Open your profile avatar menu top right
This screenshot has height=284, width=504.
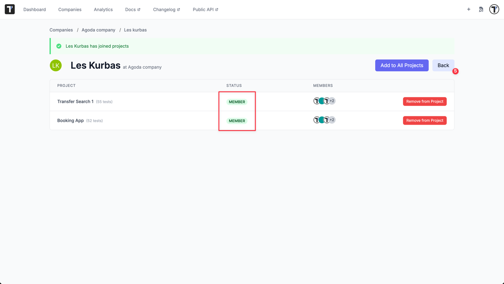pos(494,9)
